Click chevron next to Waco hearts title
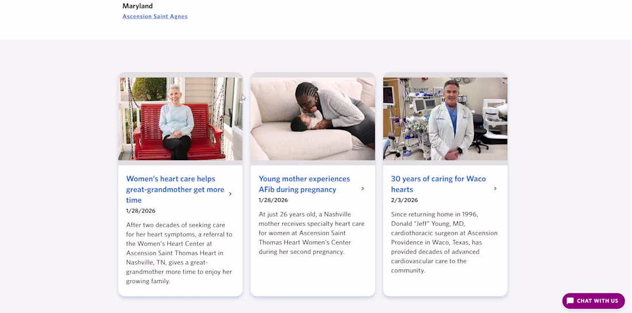The image size is (632, 313). click(495, 188)
